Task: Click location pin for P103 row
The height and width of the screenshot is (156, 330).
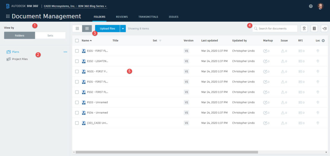Action: pos(318,102)
